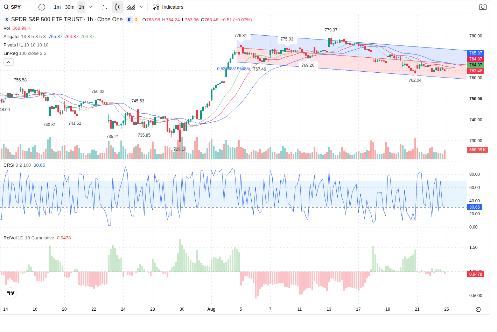Select the LinReg indicator legend
Screen dimensions: 497x332
click(x=10, y=53)
